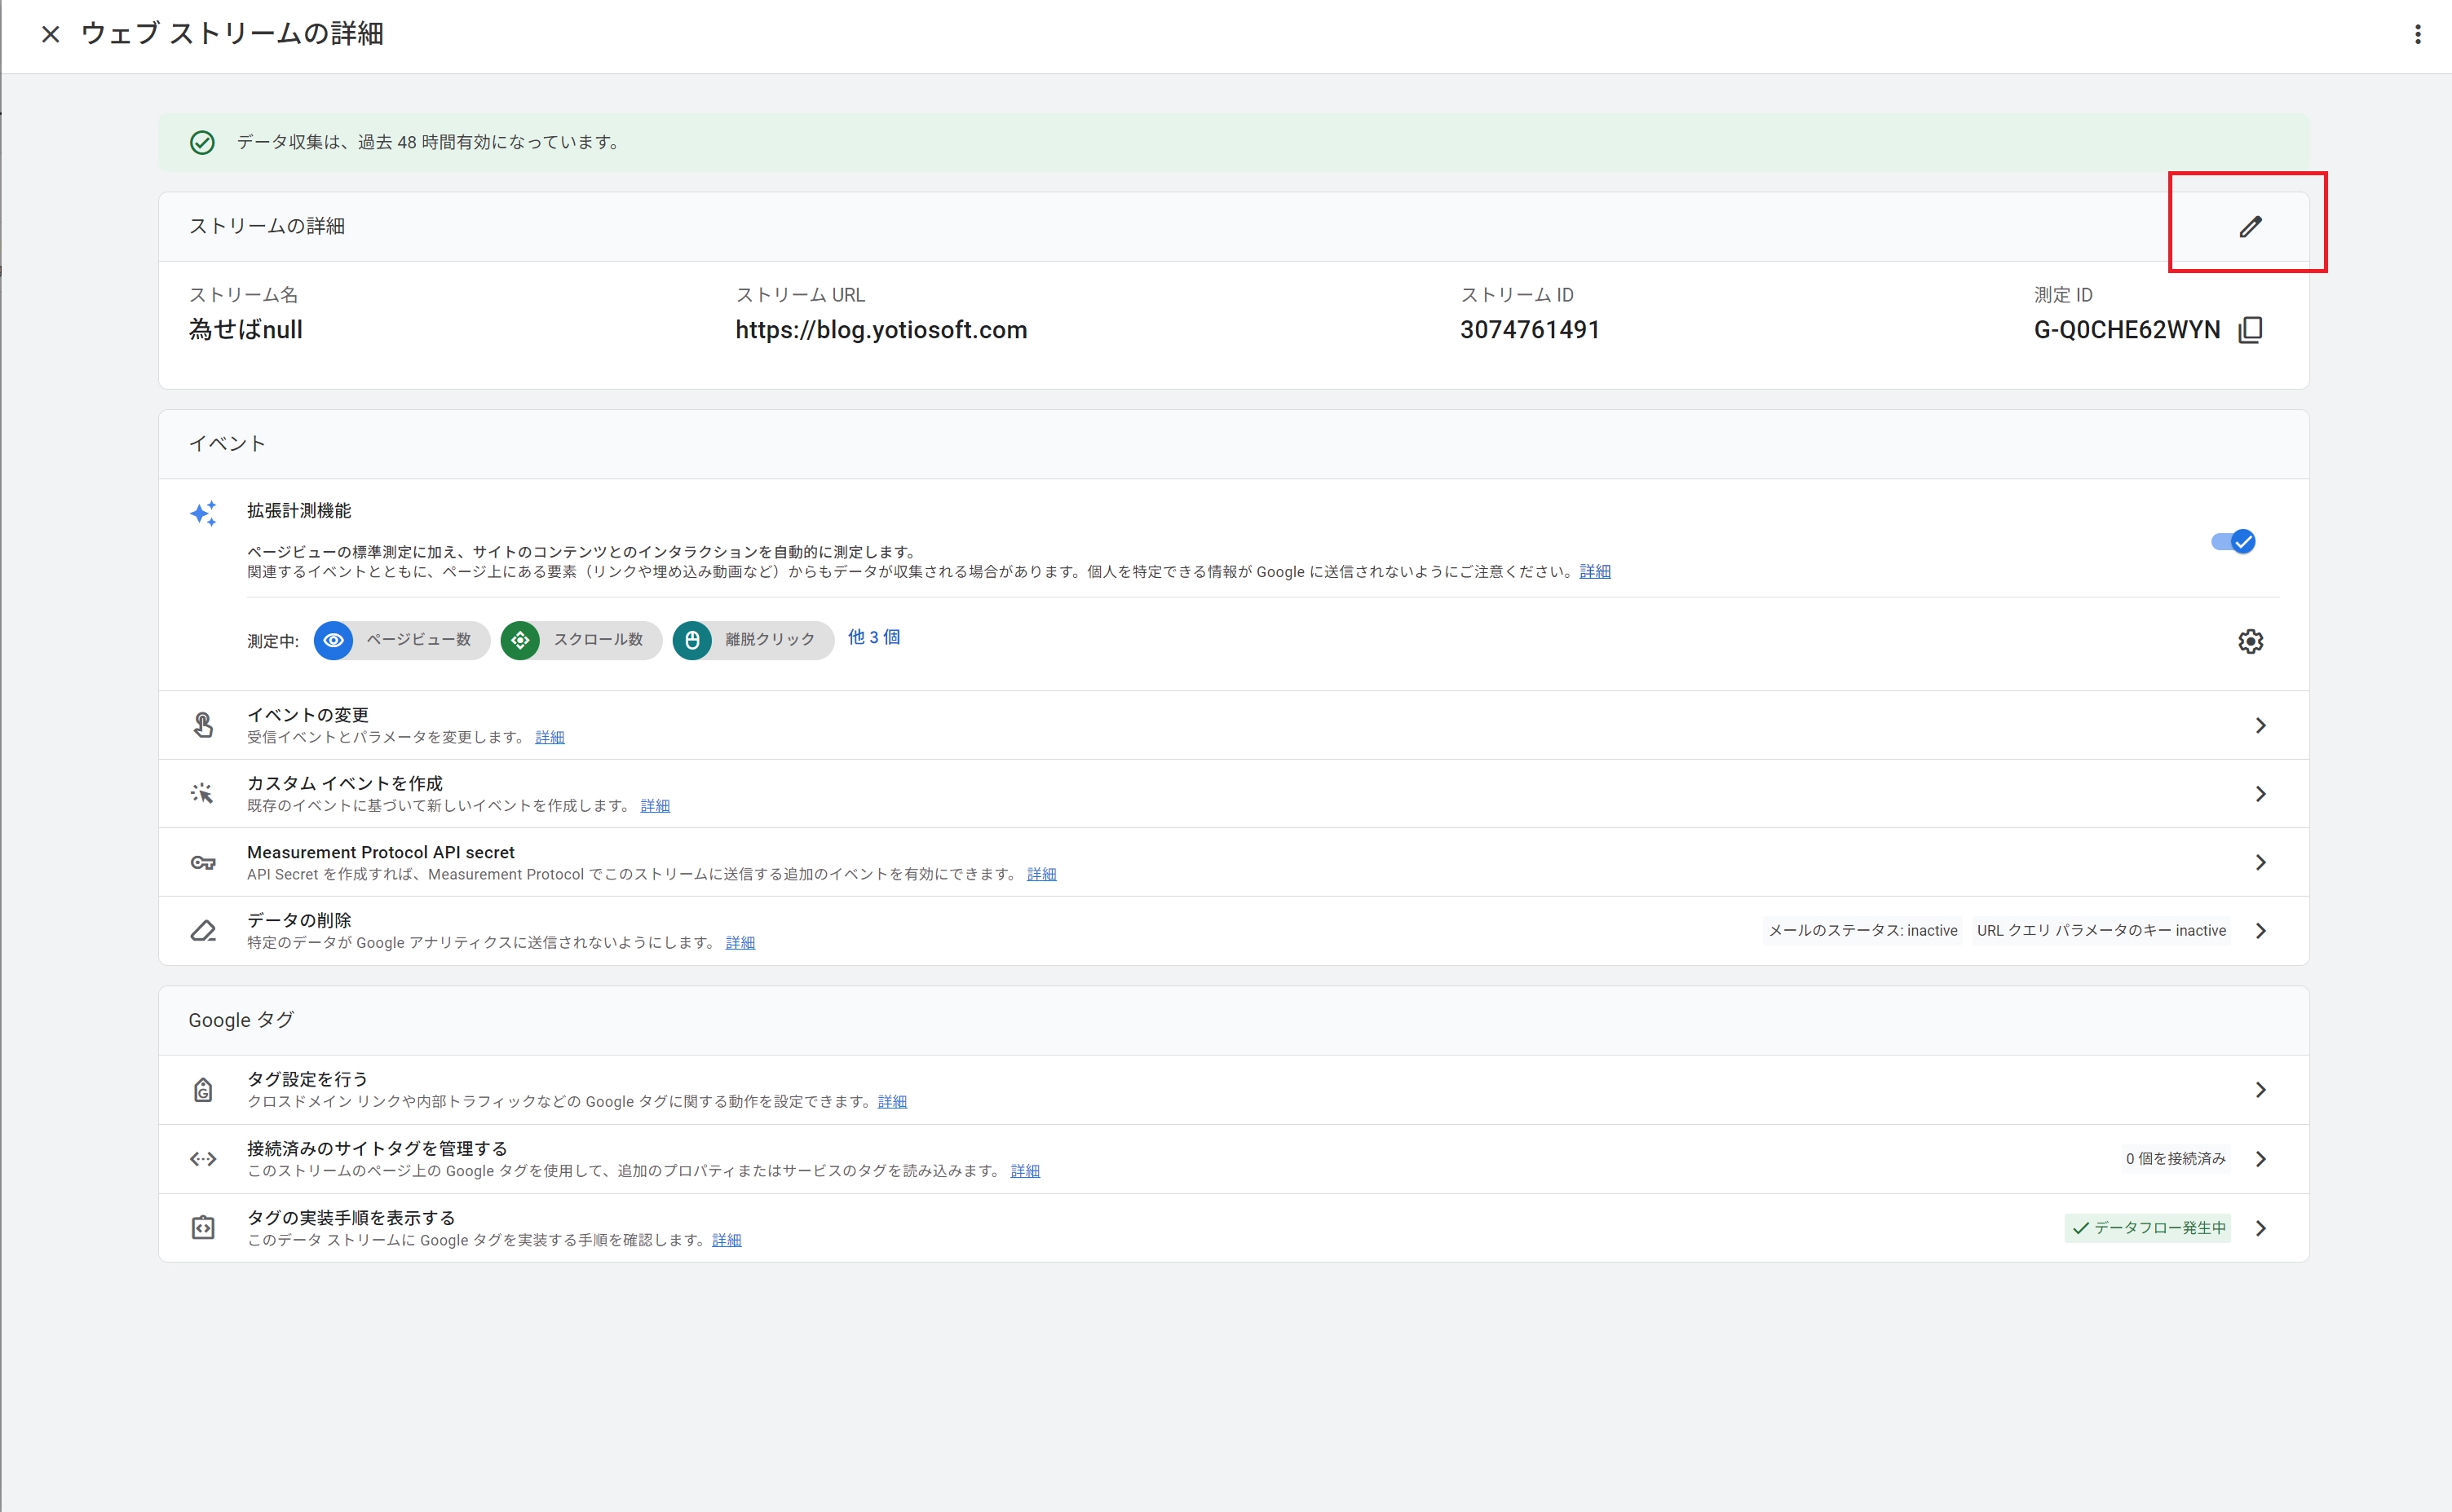Open the イベントの変更 row title
2452x1512 pixels.
point(308,715)
